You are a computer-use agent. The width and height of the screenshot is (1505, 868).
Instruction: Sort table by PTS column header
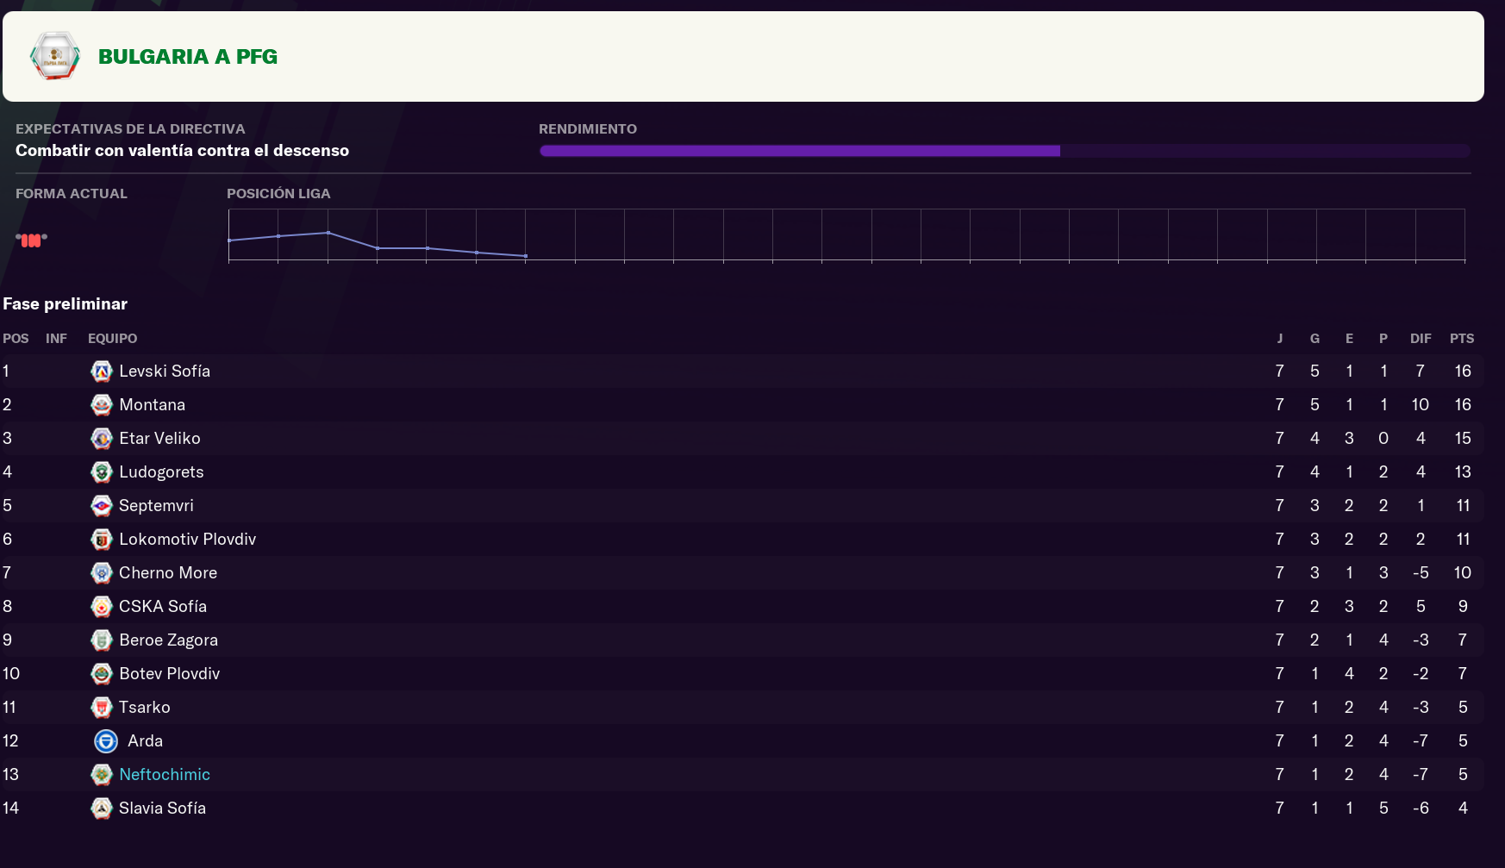[x=1462, y=339]
